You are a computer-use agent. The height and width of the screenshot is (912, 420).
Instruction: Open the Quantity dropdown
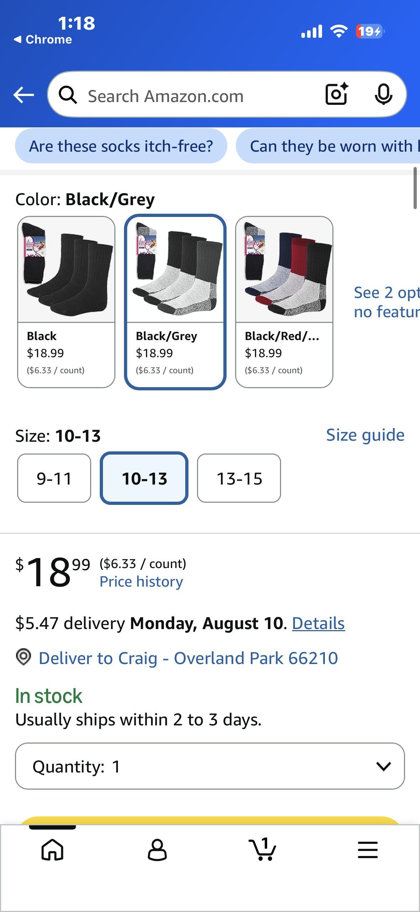point(210,766)
